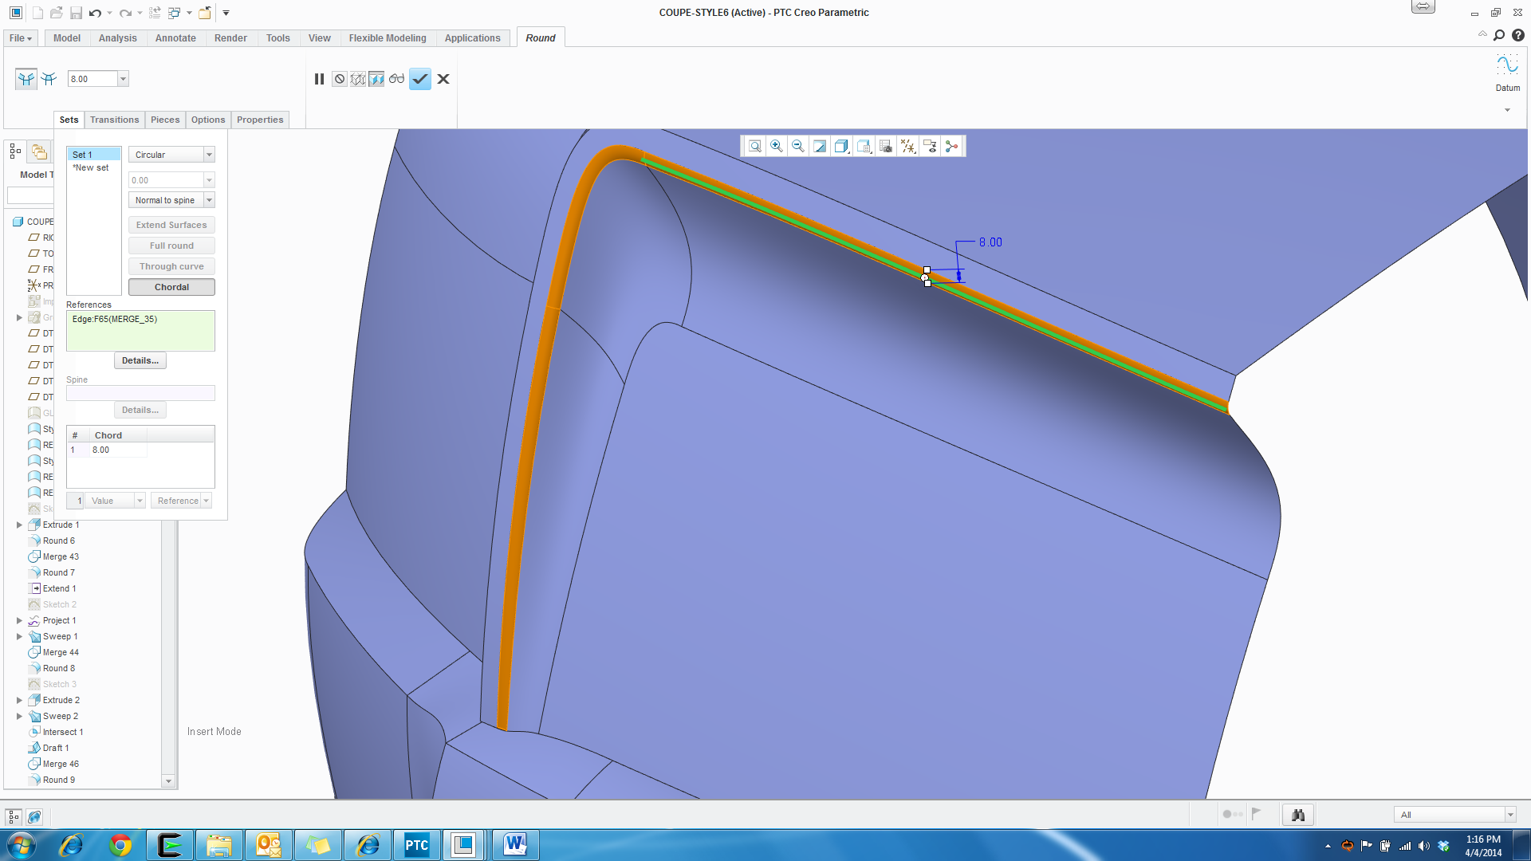Click the Close window folder icon
The height and width of the screenshot is (861, 1531).
(x=205, y=13)
